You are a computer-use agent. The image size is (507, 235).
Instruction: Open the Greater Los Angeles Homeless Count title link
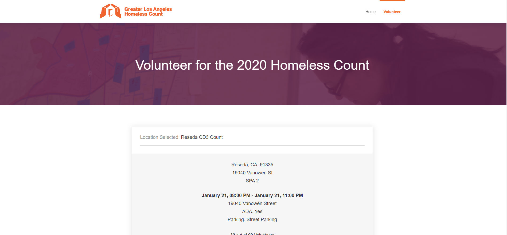pos(148,11)
